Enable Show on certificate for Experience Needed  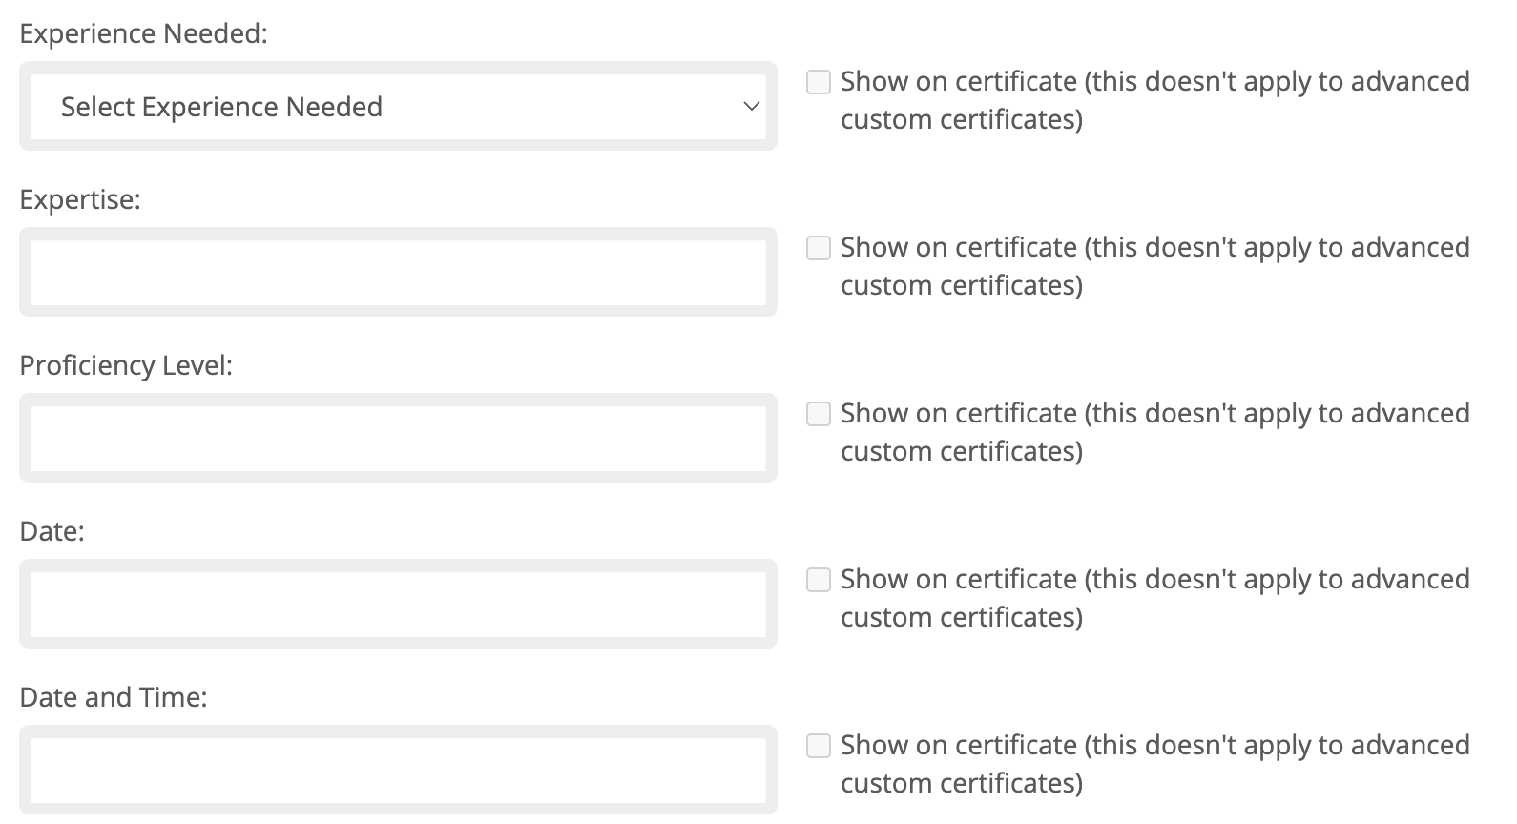click(x=819, y=82)
